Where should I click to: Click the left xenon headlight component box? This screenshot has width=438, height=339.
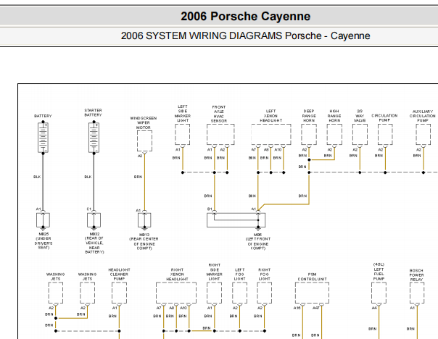pos(271,135)
